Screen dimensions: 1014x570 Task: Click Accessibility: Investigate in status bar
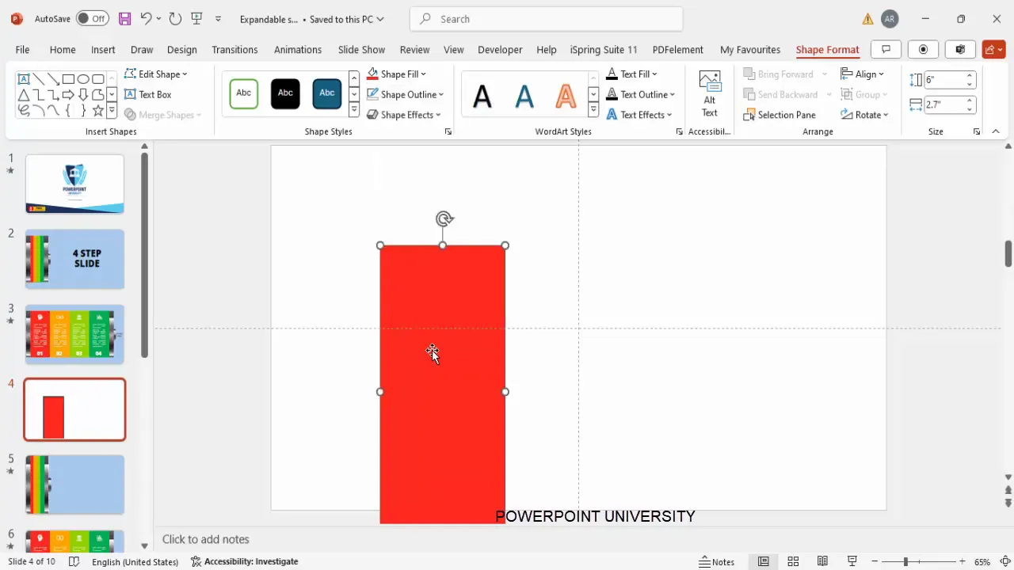click(x=244, y=561)
